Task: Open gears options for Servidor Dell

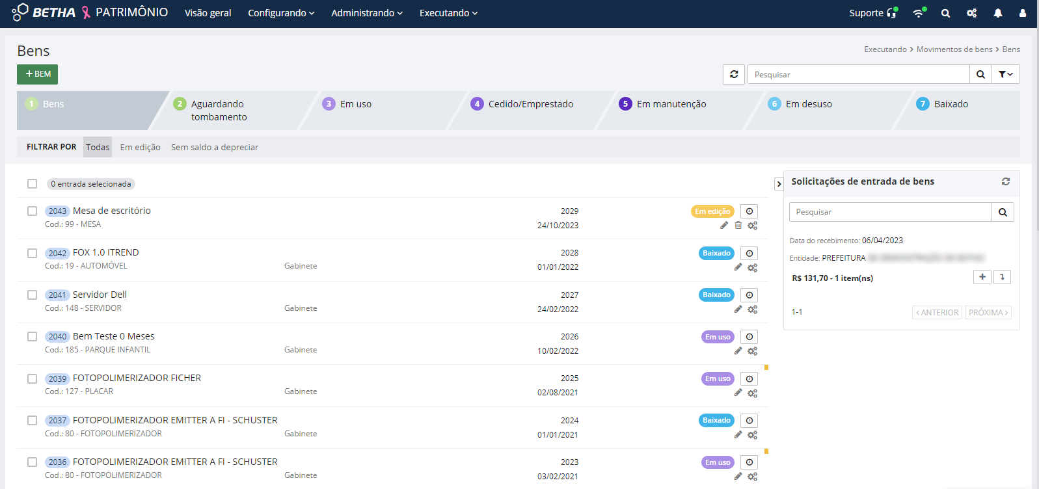Action: 752,310
